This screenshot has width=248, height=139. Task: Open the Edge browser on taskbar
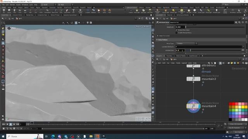click(x=53, y=136)
